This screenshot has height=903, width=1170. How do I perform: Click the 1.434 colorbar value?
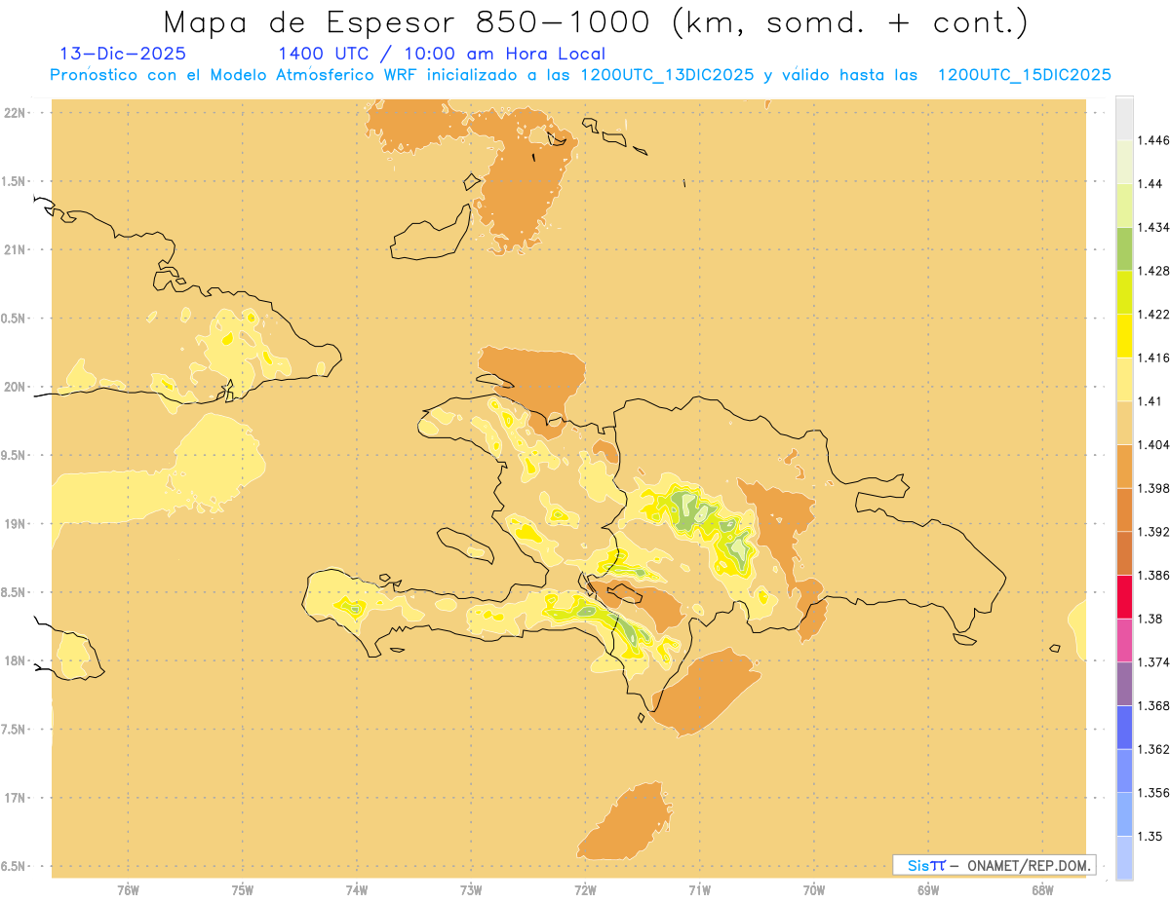click(x=1153, y=227)
